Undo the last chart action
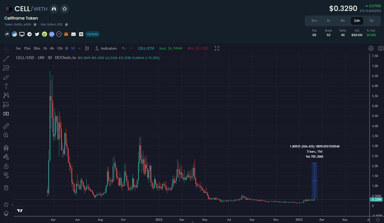This screenshot has height=223, width=384. [124, 48]
